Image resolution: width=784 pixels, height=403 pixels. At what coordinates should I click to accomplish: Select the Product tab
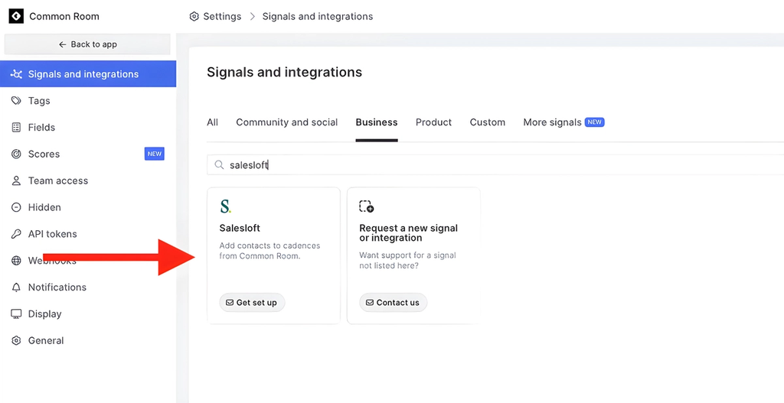[433, 122]
